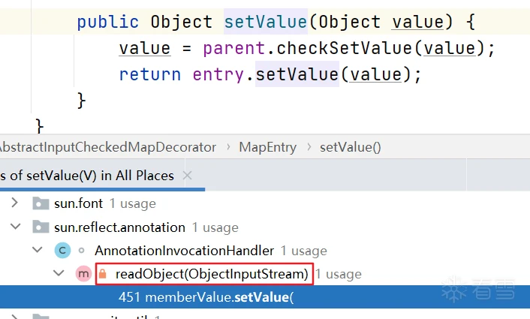
Task: Click the readObject method 'm' icon
Action: pyautogui.click(x=83, y=275)
